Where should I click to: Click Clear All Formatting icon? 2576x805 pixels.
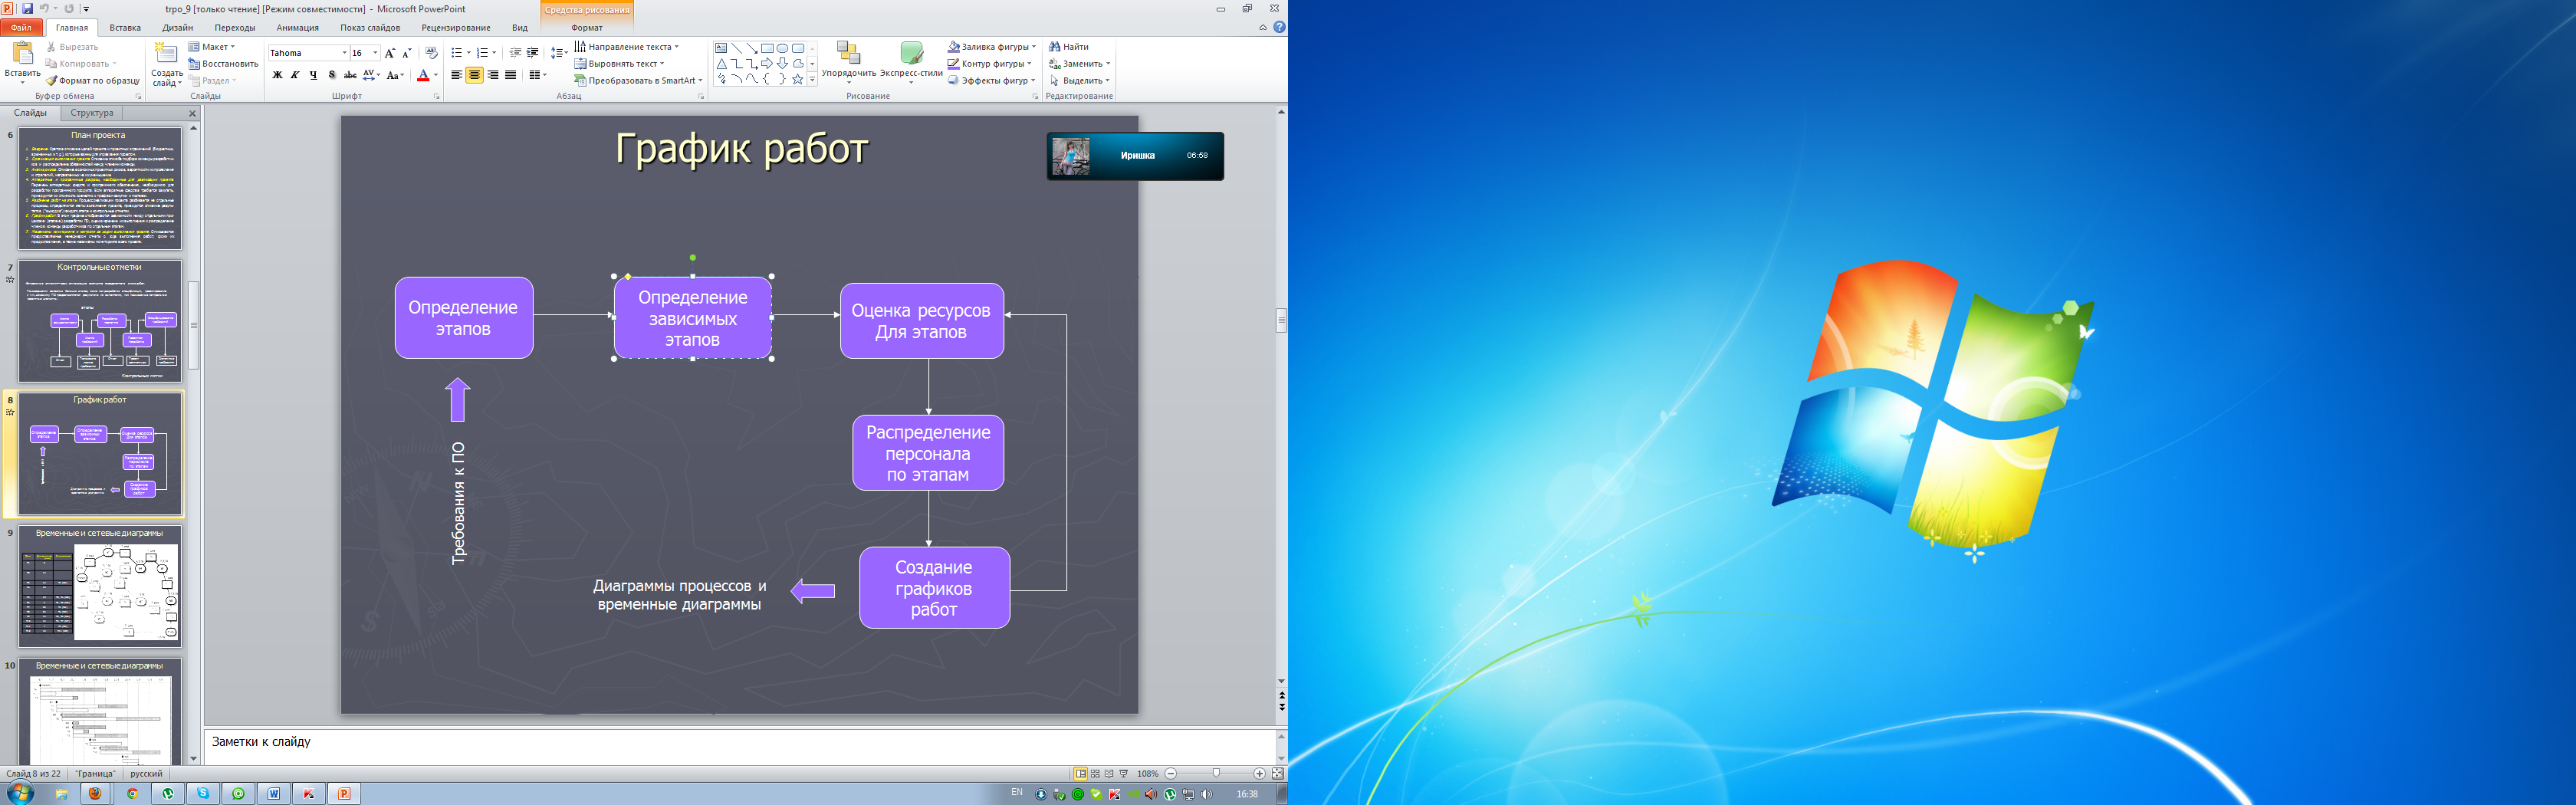tap(431, 53)
